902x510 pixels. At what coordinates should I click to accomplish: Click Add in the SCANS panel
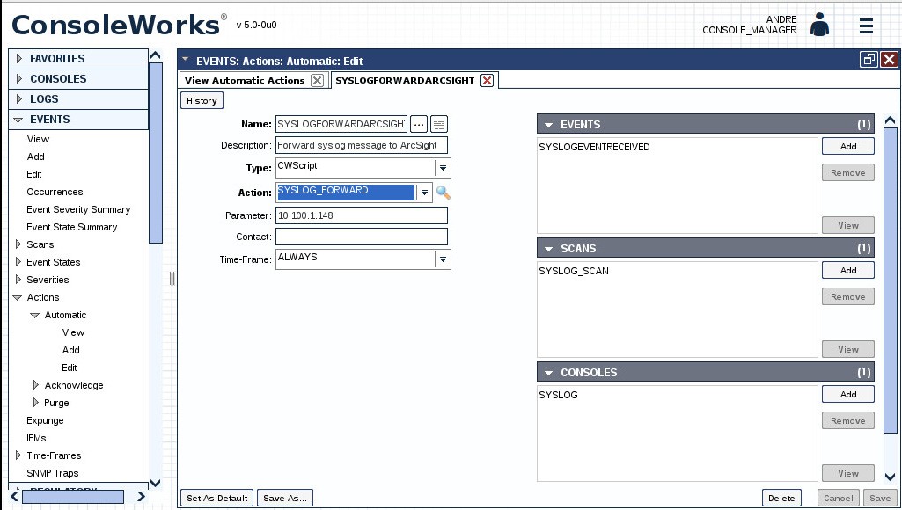click(848, 270)
